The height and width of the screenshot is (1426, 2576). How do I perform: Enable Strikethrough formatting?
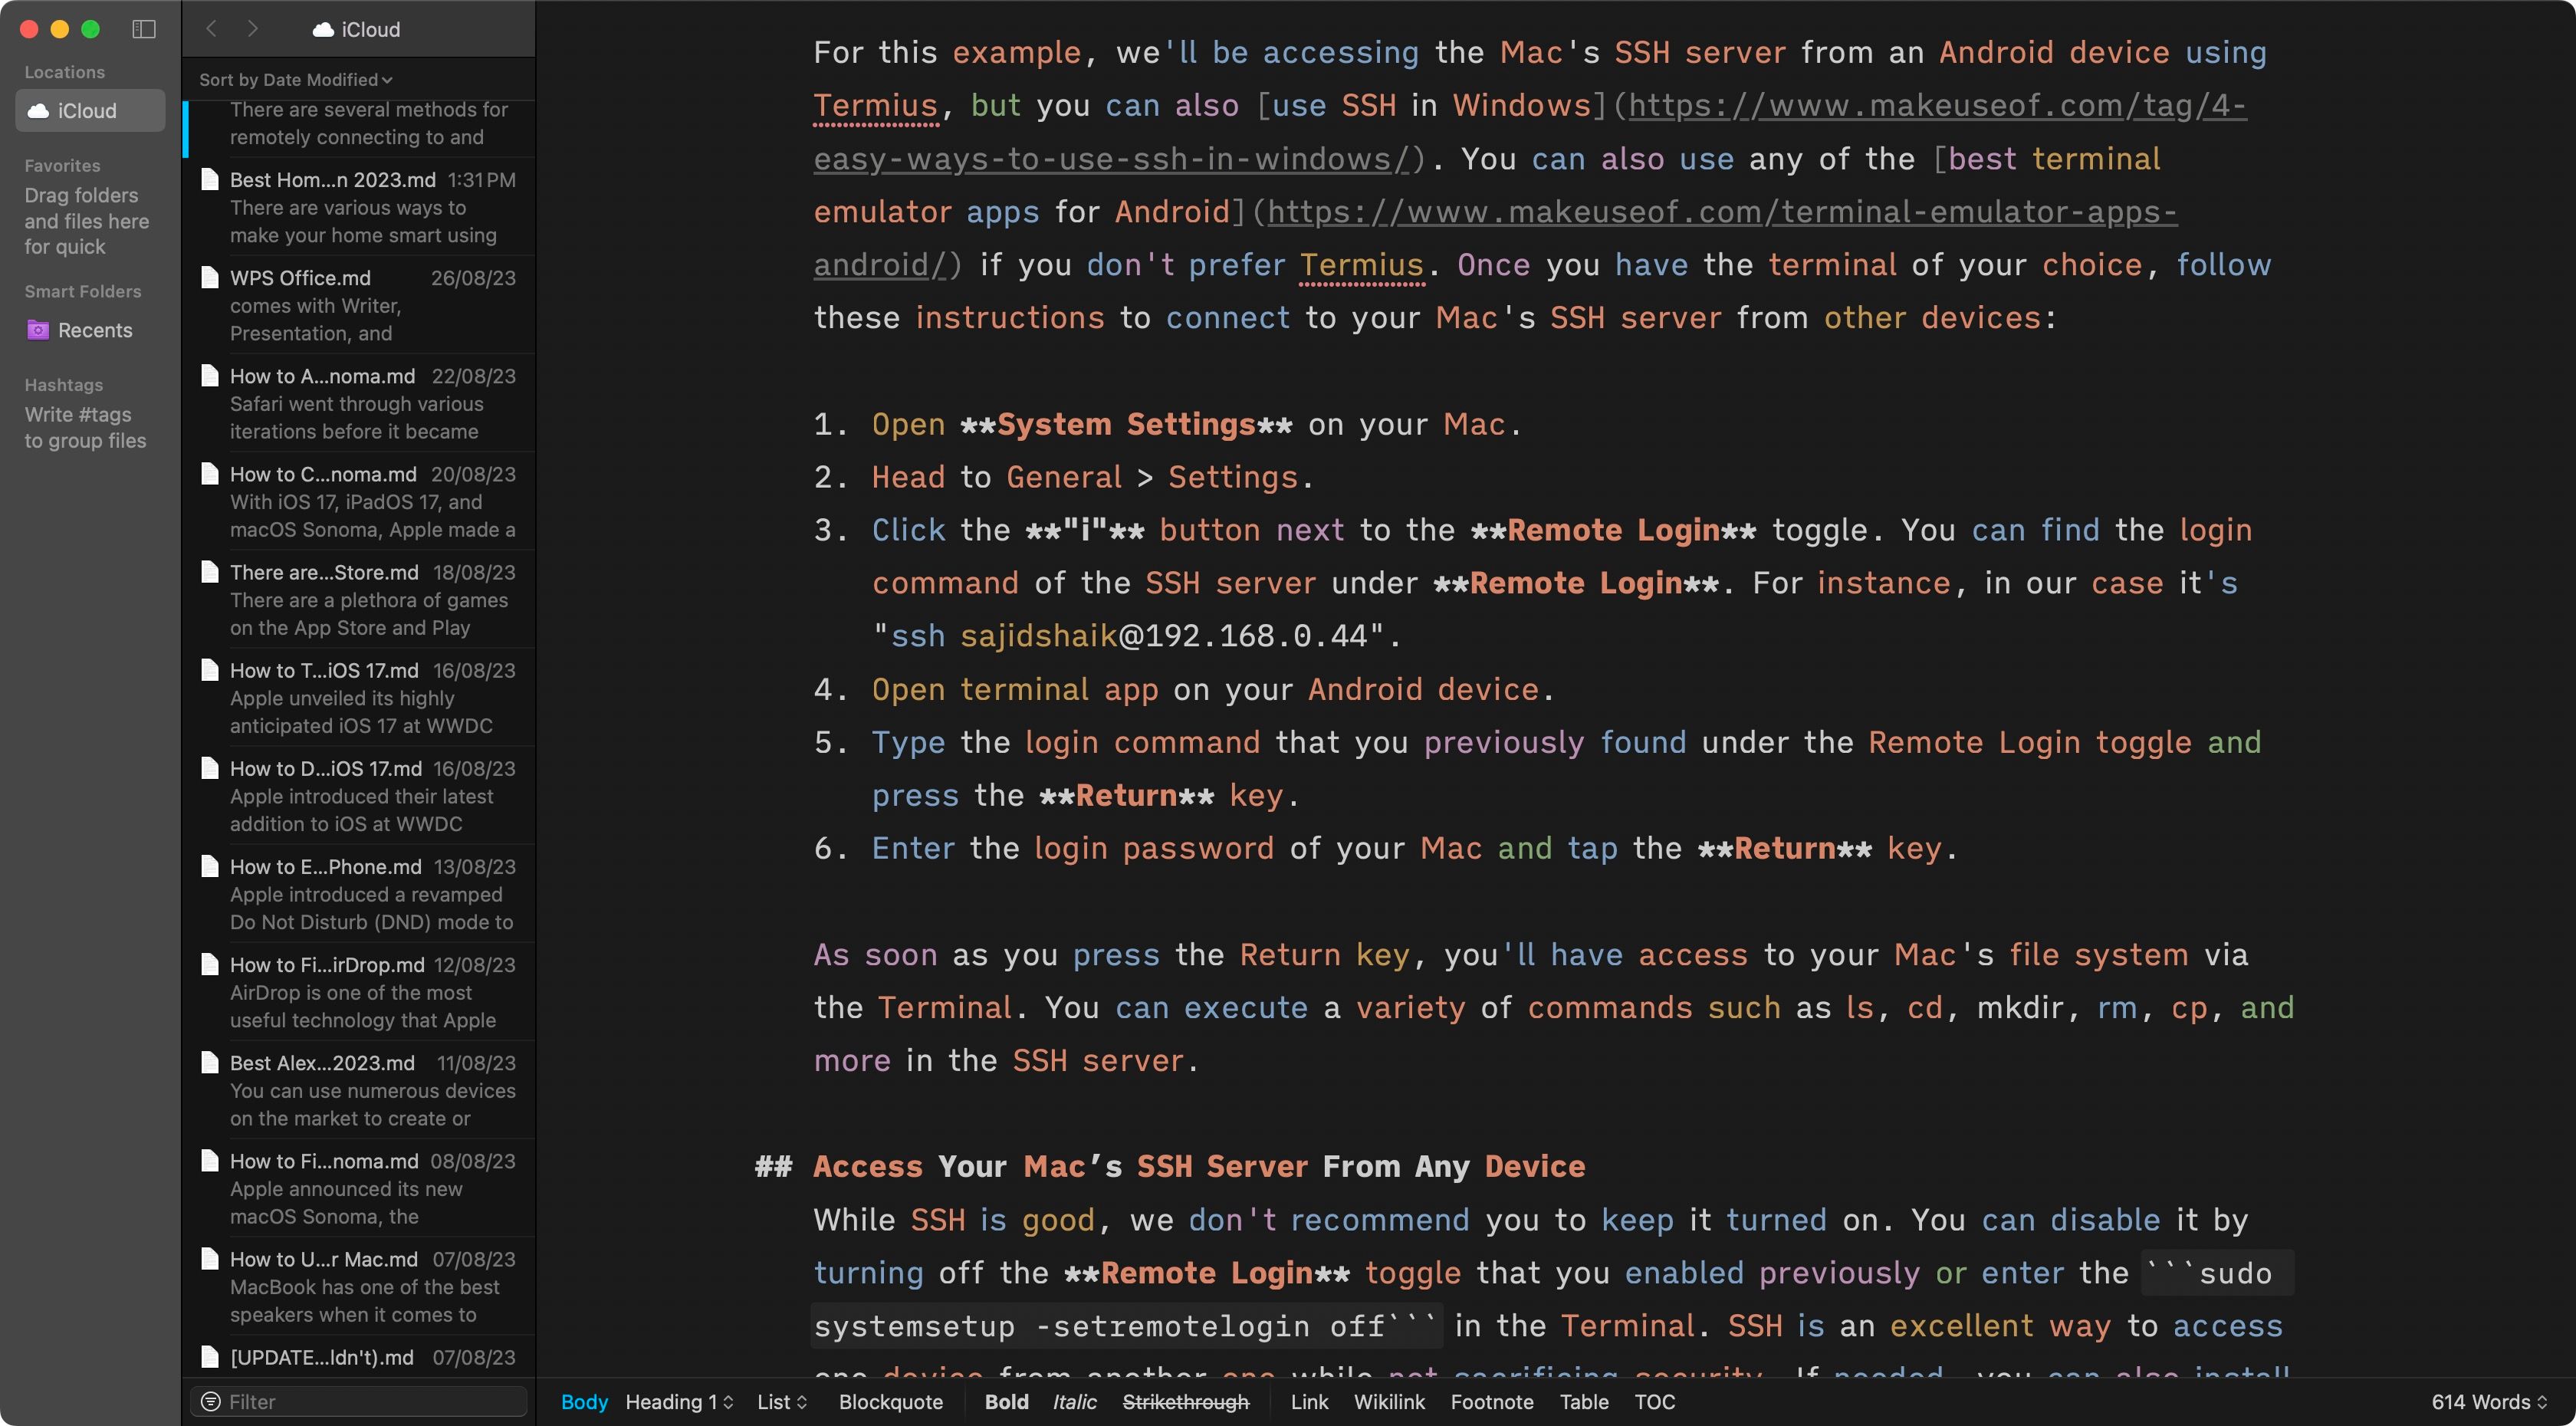tap(1185, 1402)
